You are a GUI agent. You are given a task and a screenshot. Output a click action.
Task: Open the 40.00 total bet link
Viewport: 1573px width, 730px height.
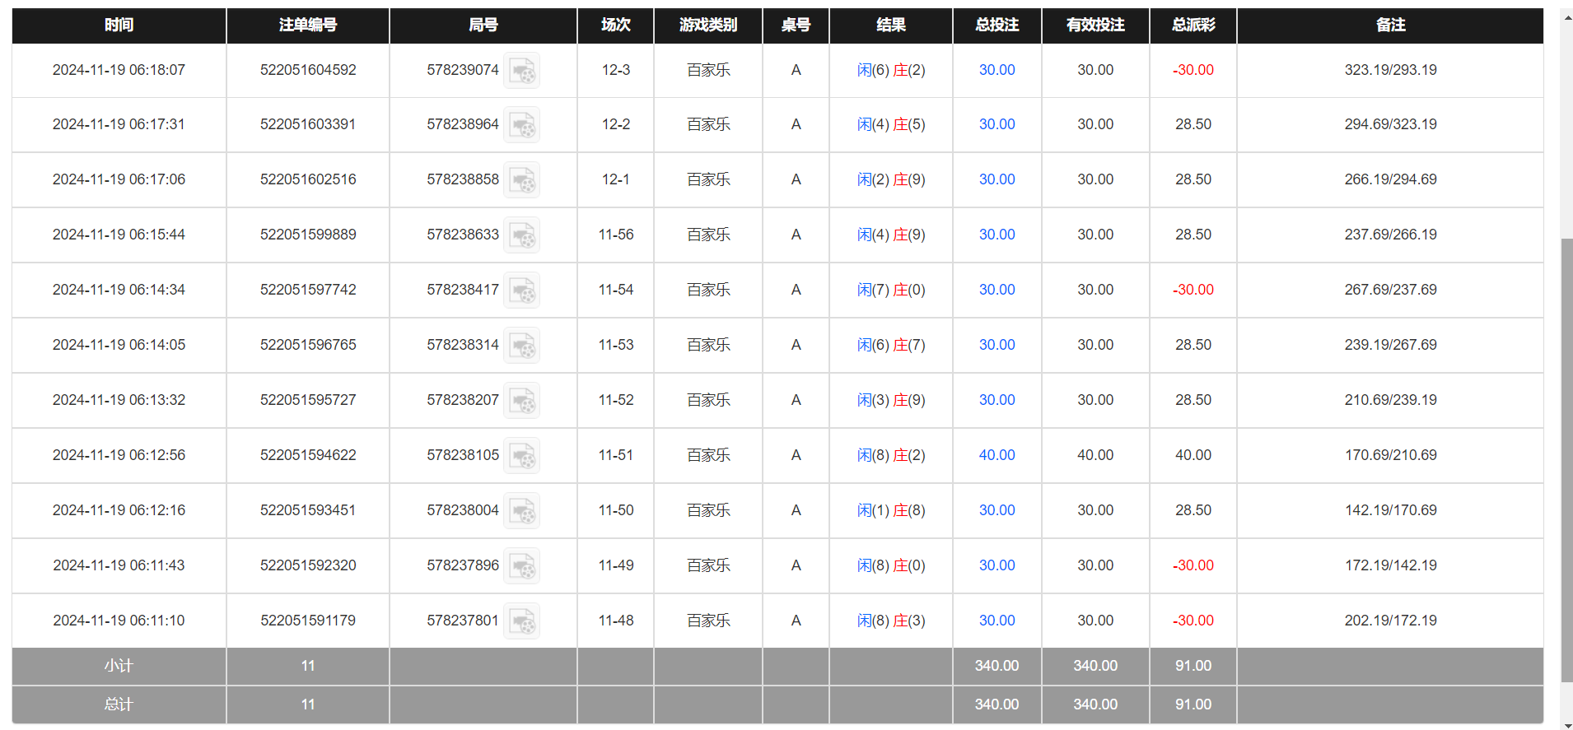click(997, 455)
